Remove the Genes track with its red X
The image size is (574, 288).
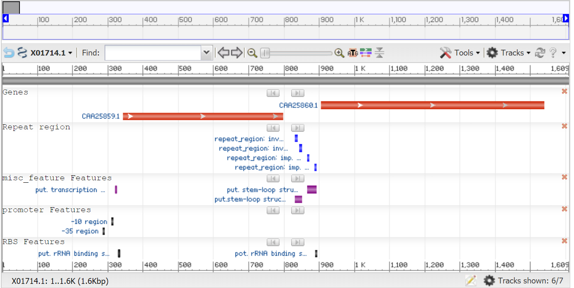pyautogui.click(x=564, y=91)
